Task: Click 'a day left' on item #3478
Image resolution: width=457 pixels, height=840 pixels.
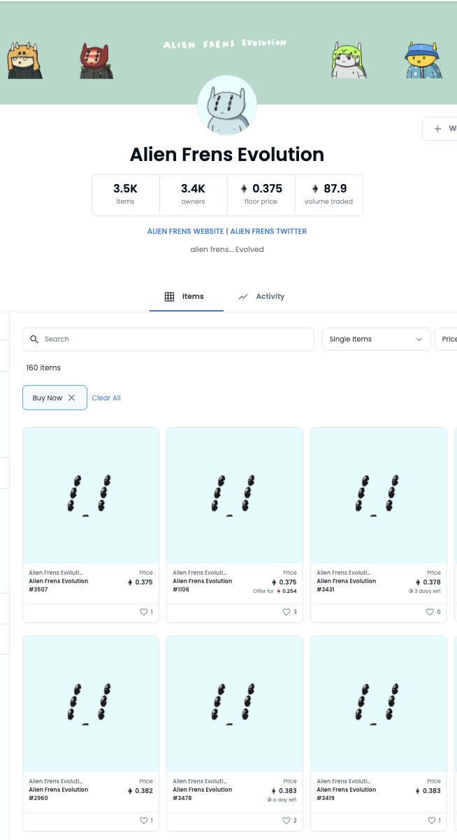Action: 282,800
